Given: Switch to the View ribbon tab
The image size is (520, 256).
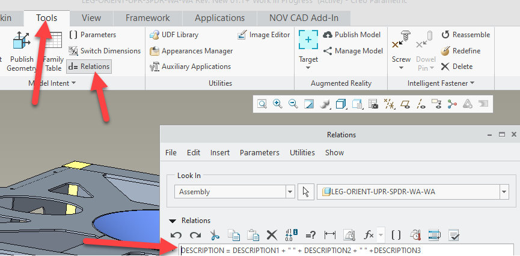Looking at the screenshot, I should pyautogui.click(x=91, y=18).
